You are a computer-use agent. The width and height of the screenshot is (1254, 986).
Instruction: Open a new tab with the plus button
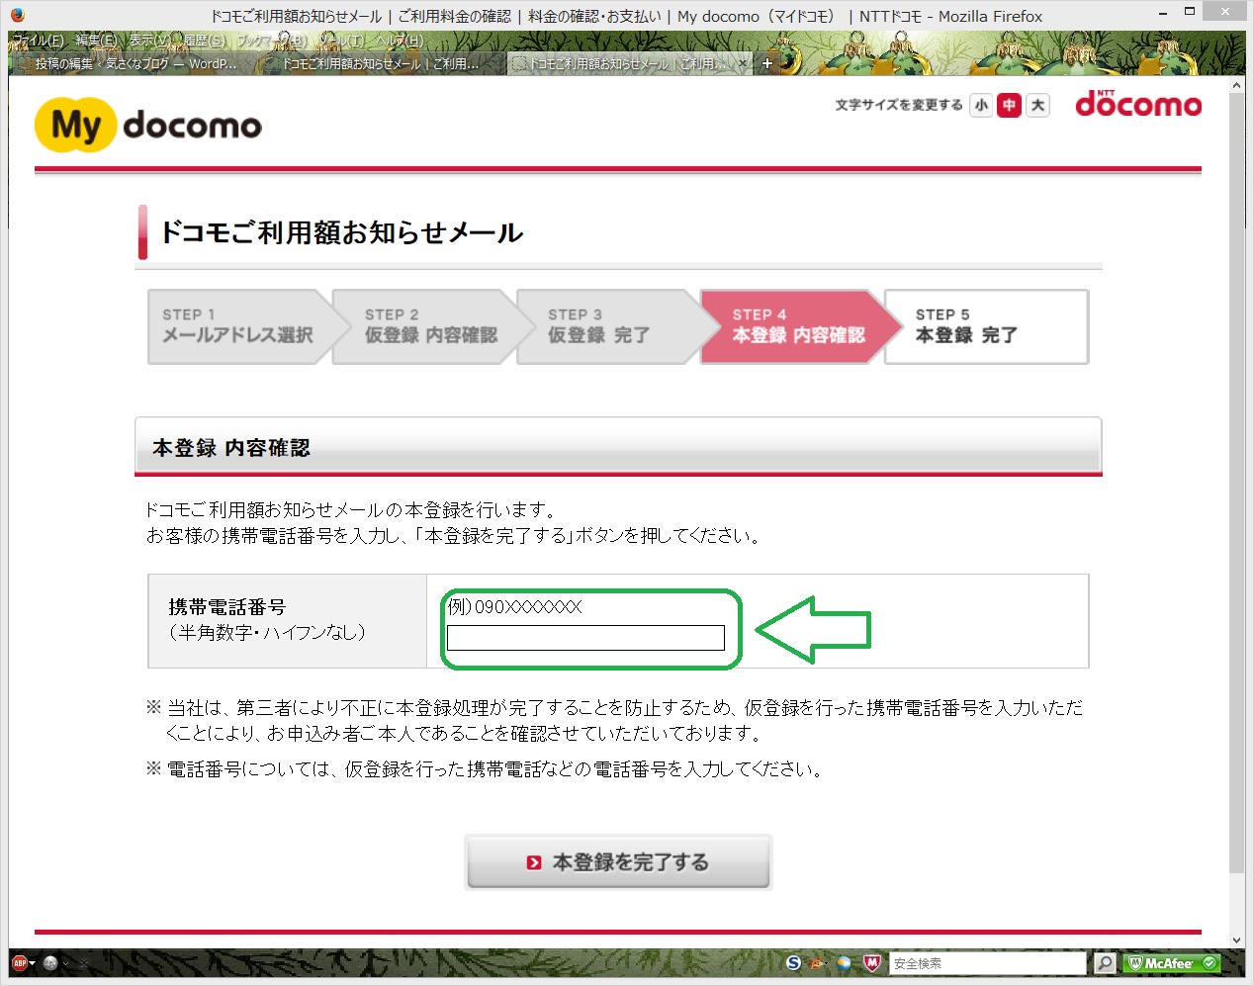point(766,63)
